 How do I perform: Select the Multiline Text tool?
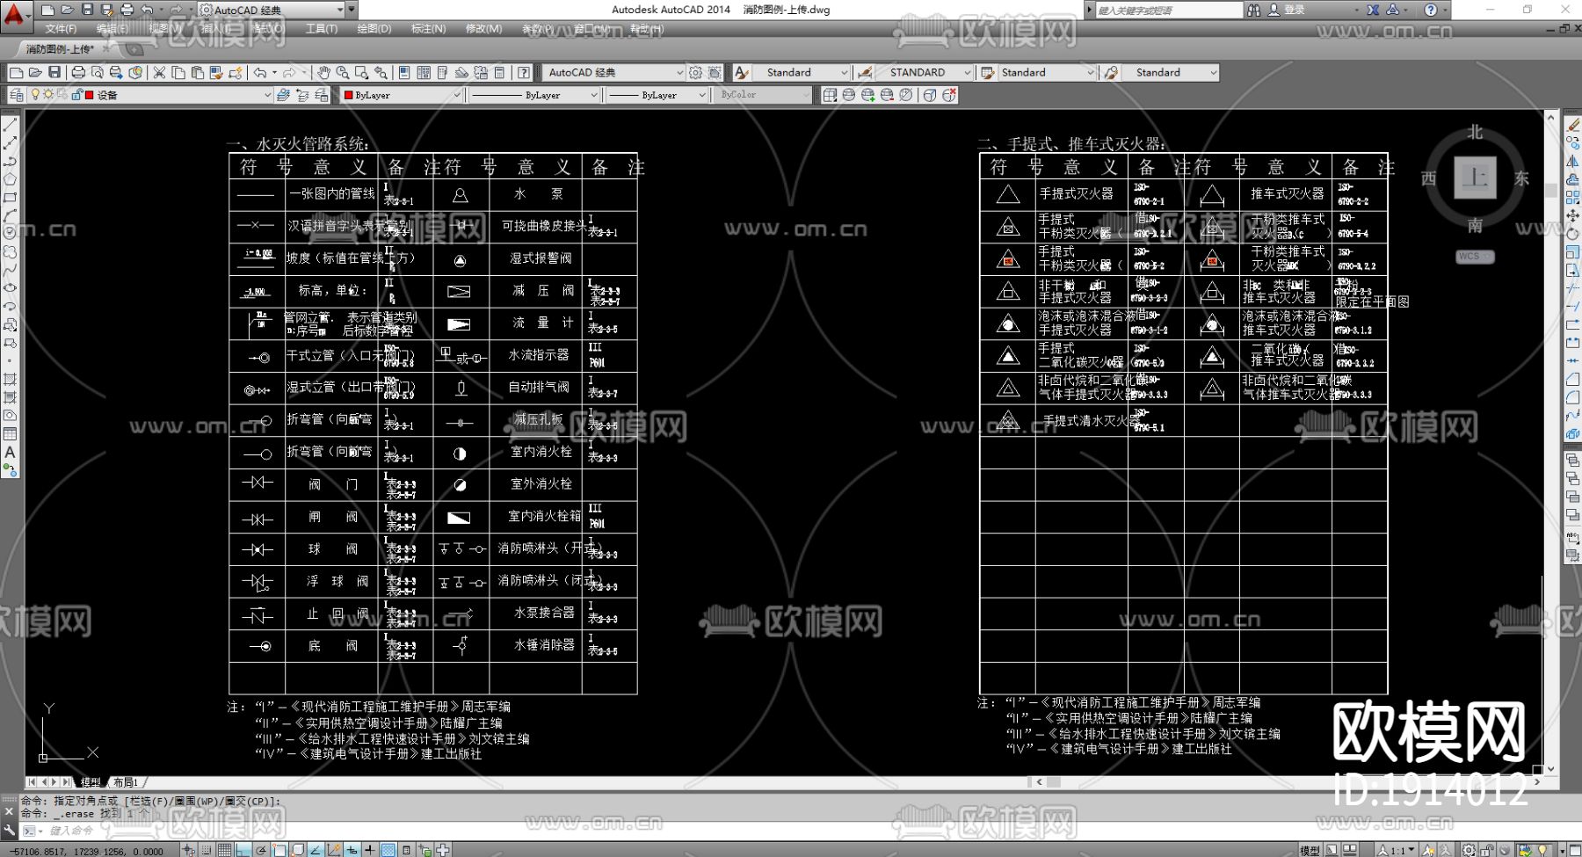point(10,452)
